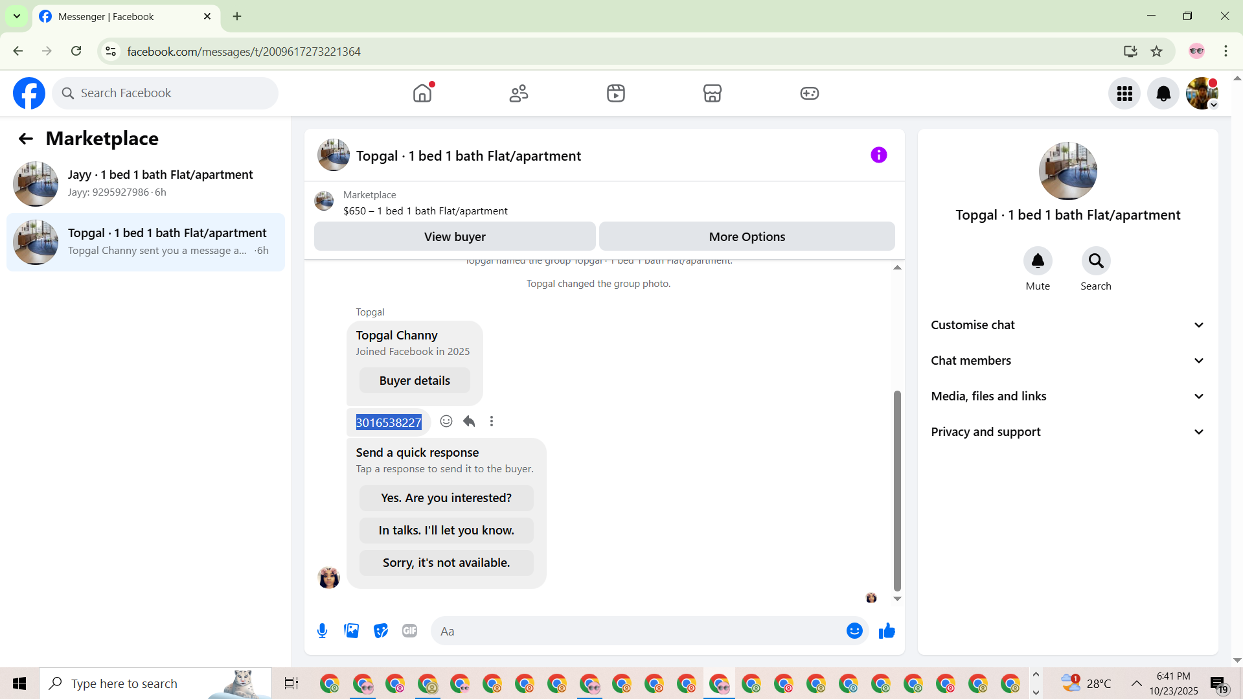Open the Friends icon in top navigation
Screen dimensions: 1243x699
point(519,93)
